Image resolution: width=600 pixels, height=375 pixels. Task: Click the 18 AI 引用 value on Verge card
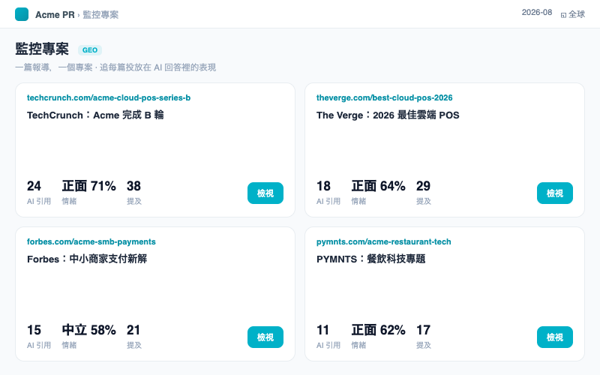(x=323, y=186)
